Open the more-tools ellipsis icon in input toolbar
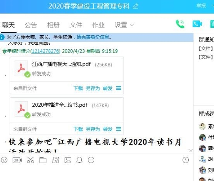 (91, 160)
